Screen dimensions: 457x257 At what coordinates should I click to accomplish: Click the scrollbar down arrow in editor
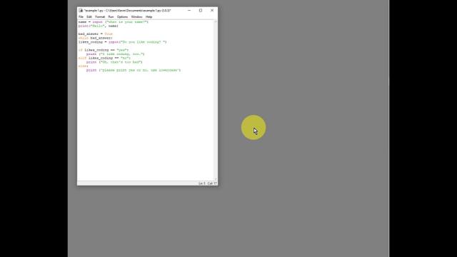(216, 179)
